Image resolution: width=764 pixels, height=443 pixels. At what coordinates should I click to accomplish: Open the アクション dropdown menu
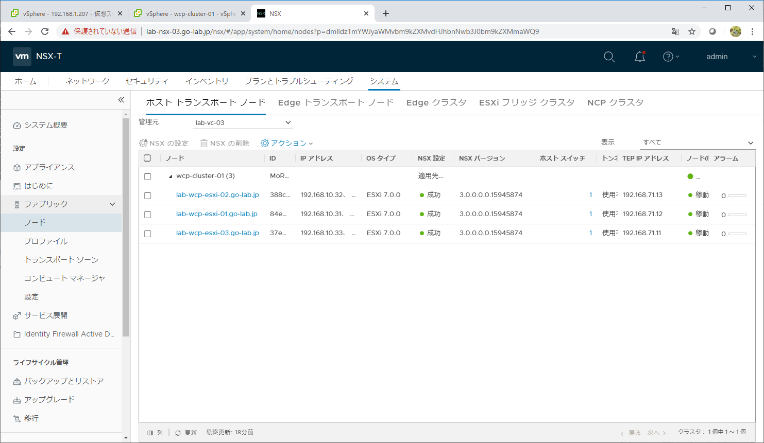click(287, 143)
